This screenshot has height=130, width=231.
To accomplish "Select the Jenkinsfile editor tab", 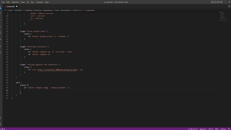I will (11, 6).
